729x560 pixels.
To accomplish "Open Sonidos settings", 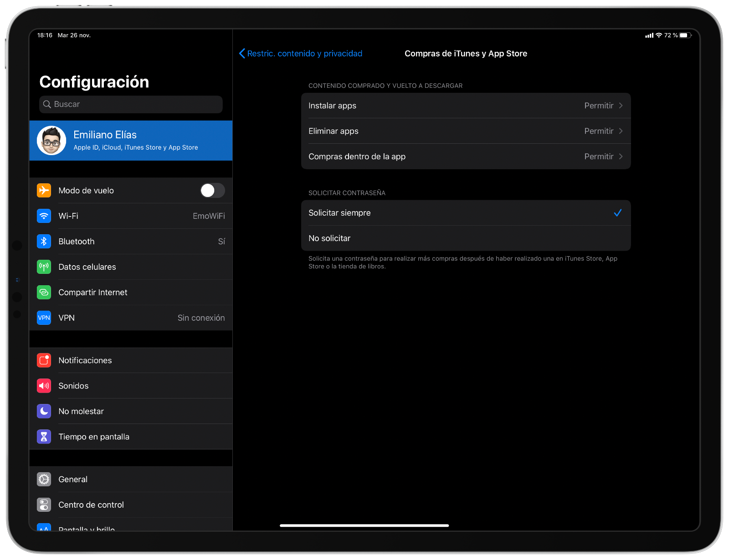I will click(131, 386).
